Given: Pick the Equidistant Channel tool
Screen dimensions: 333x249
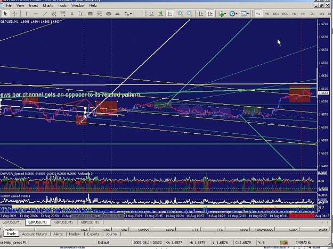Looking at the screenshot, I should point(54,14).
